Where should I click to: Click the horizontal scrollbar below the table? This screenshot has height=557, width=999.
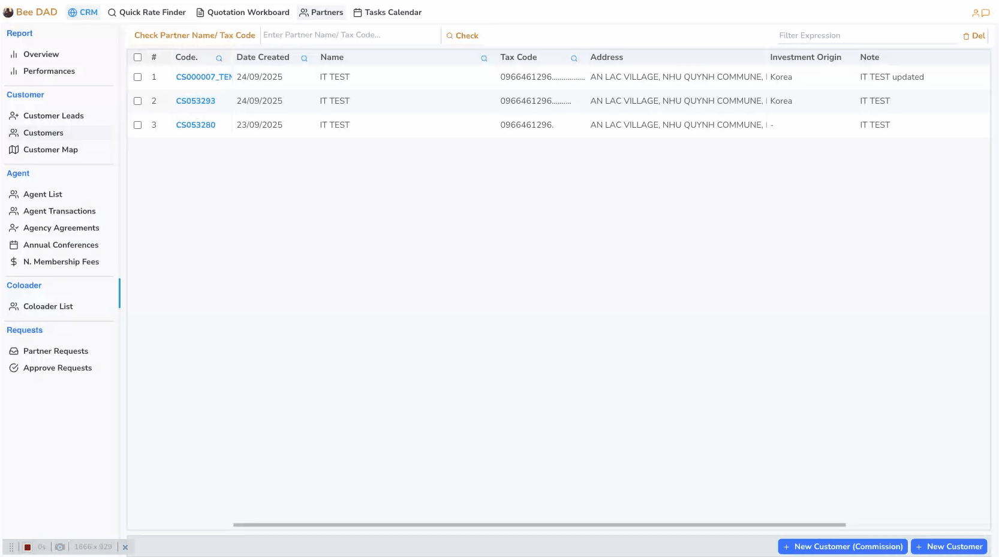(538, 525)
